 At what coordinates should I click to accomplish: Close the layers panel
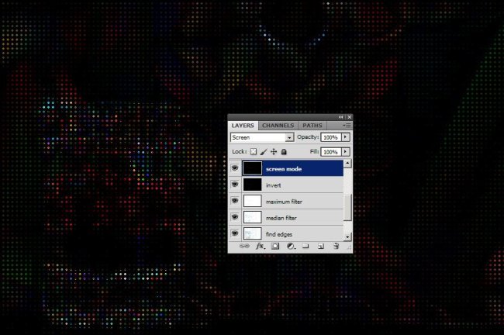pos(350,117)
